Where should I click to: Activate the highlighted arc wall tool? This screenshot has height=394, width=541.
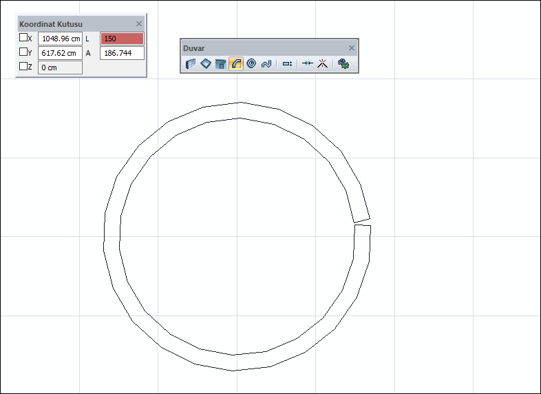(x=235, y=64)
